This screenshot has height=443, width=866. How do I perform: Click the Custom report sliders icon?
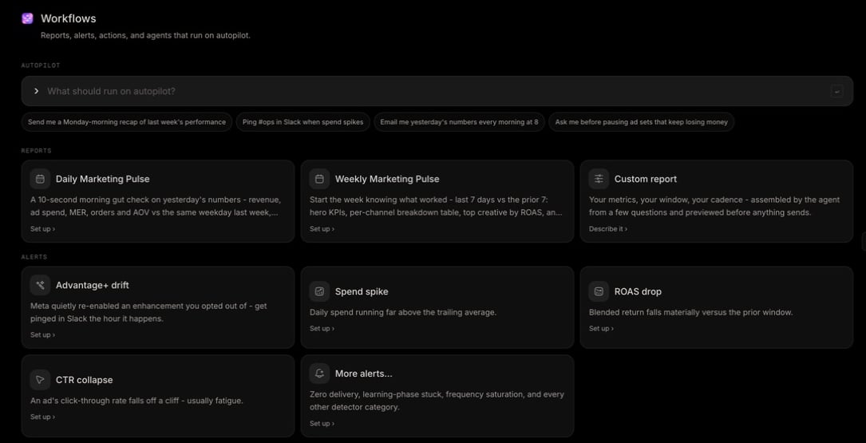599,179
